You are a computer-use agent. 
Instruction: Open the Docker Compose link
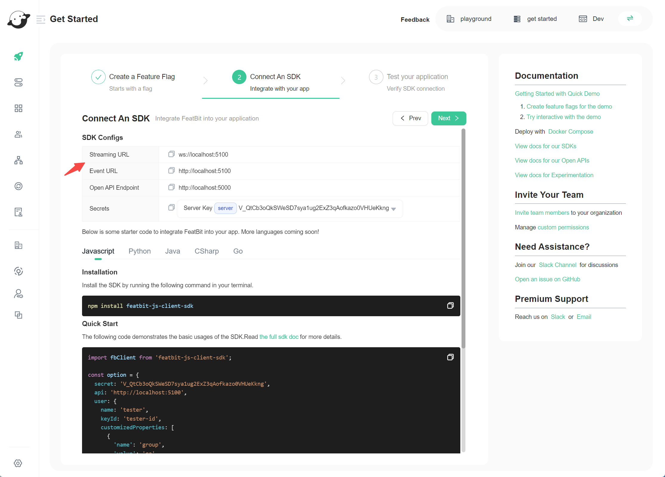(570, 132)
